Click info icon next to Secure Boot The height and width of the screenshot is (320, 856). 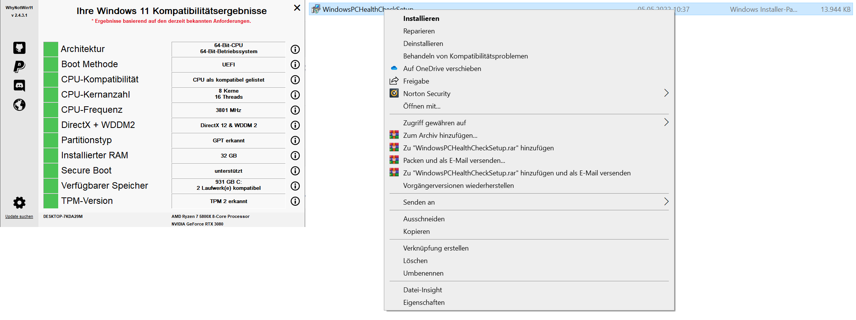295,171
